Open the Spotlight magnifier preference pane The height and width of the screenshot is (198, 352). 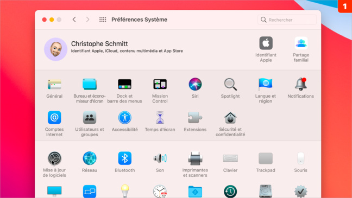pos(230,85)
